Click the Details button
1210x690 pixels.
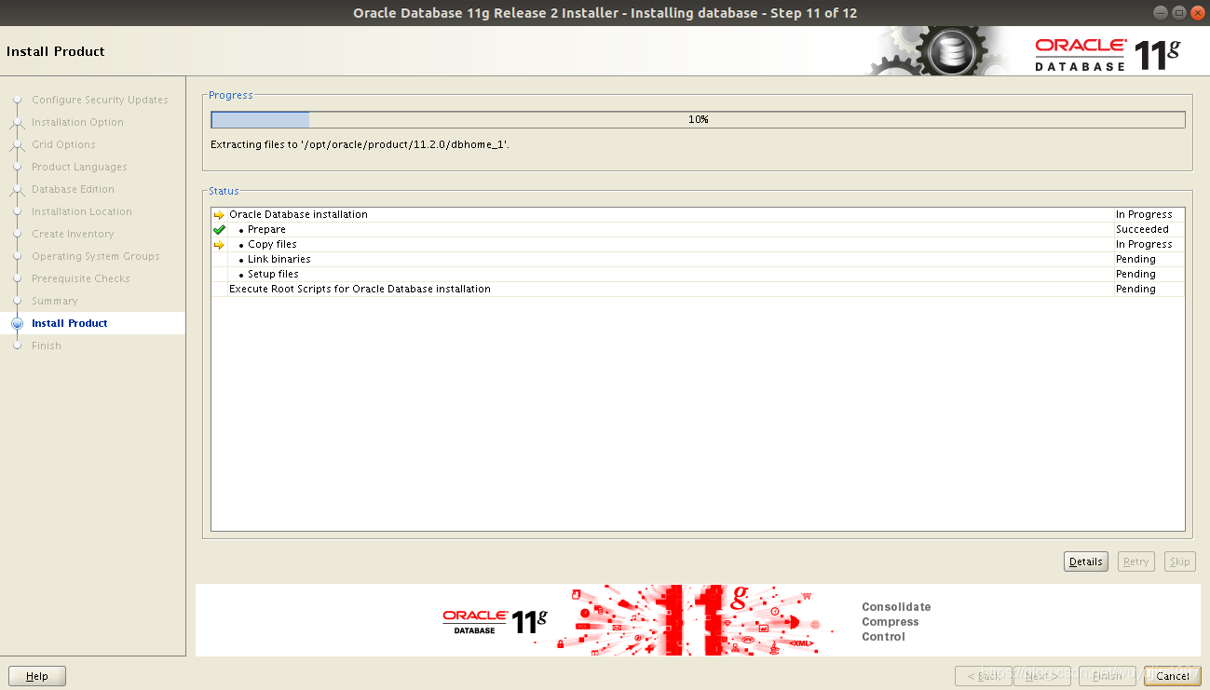1086,561
